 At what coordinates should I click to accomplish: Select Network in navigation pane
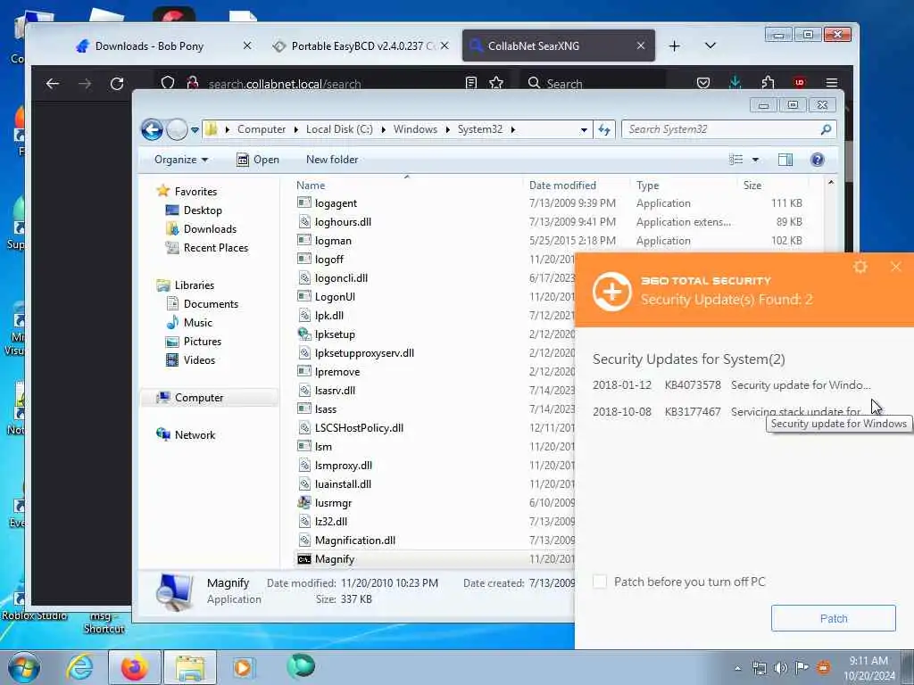(195, 435)
